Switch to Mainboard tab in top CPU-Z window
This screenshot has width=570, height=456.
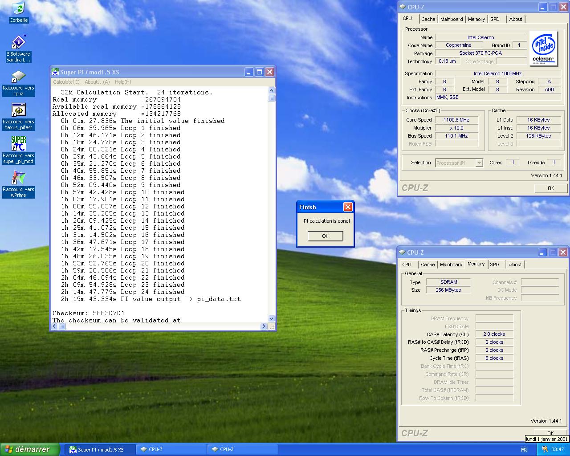point(452,19)
